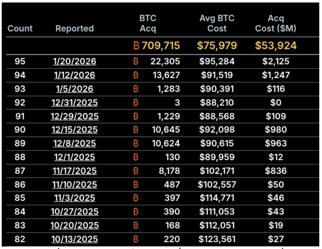This screenshot has width=322, height=249.
Task: Click the Bitcoin icon beside 709,715 total
Action: click(136, 46)
